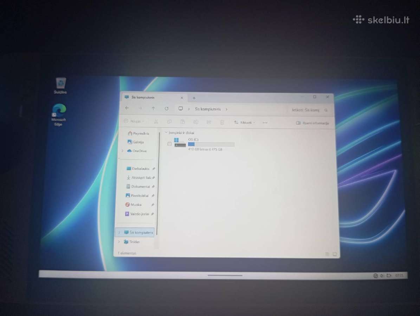The width and height of the screenshot is (420, 316).
Task: Tick the checkbox beside OS (C:)
Action: (x=169, y=144)
